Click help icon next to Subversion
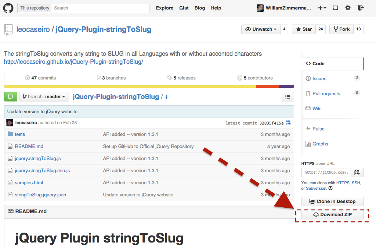Screen dimensions: 376x248 [330, 188]
